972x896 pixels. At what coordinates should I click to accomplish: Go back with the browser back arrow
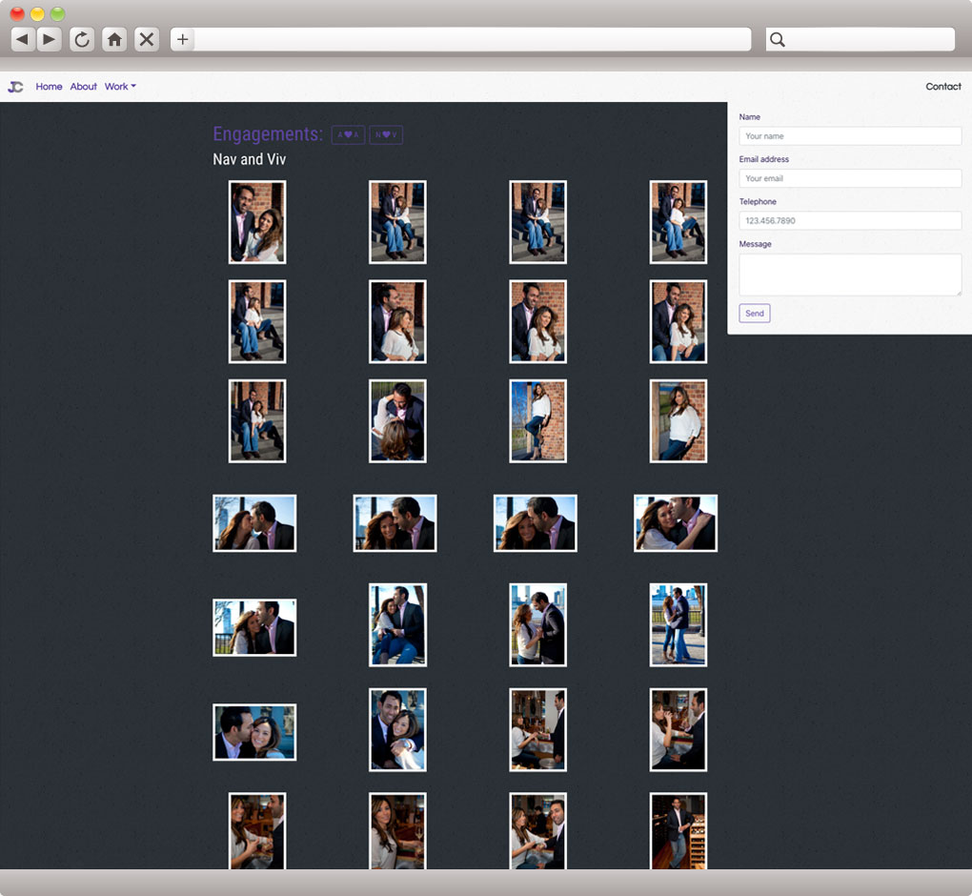[22, 39]
